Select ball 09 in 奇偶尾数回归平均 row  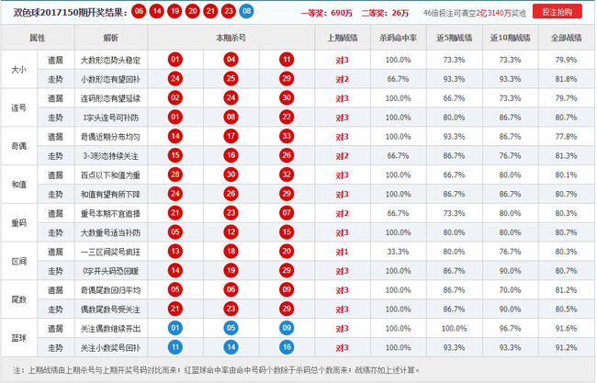287,289
